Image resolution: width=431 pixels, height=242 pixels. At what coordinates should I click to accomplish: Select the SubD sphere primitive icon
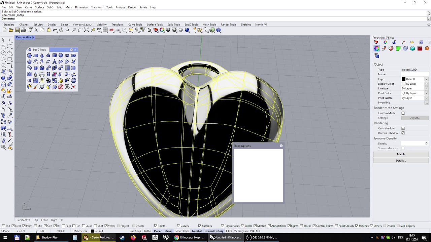pos(61,55)
